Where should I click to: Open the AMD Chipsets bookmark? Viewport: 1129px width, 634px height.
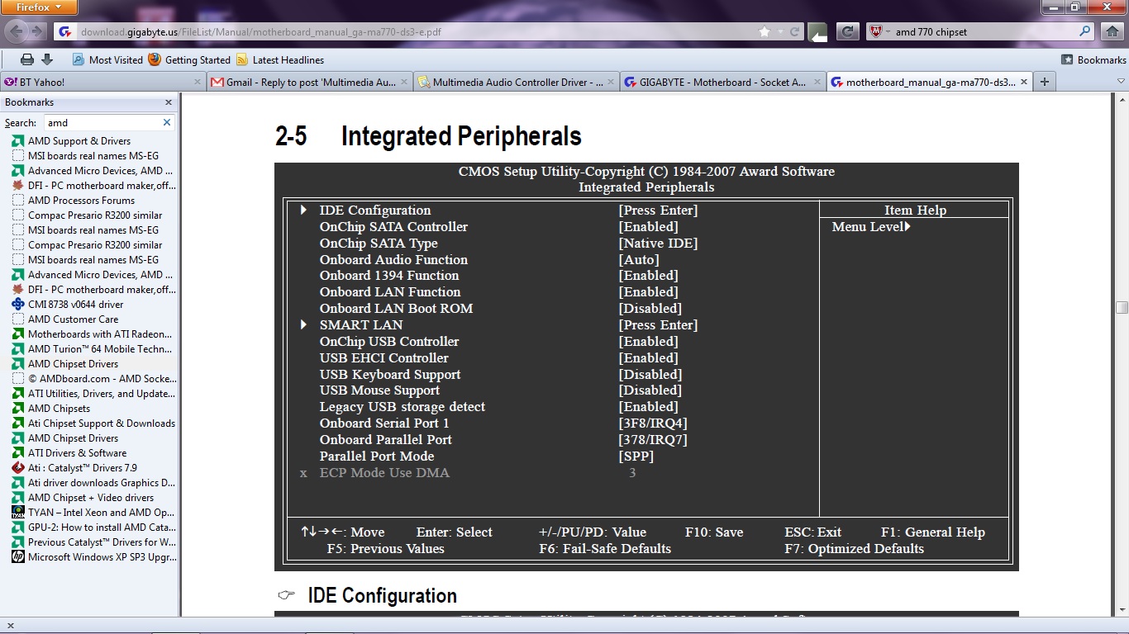coord(59,409)
